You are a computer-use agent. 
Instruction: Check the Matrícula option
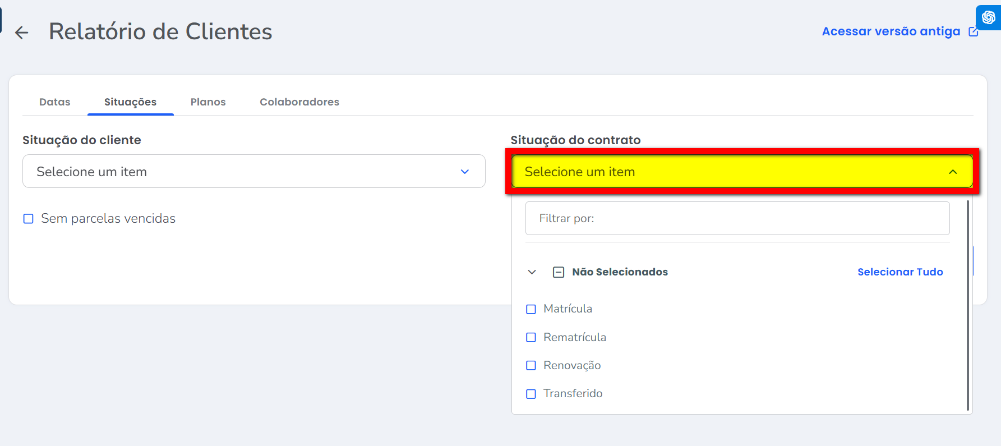tap(531, 309)
